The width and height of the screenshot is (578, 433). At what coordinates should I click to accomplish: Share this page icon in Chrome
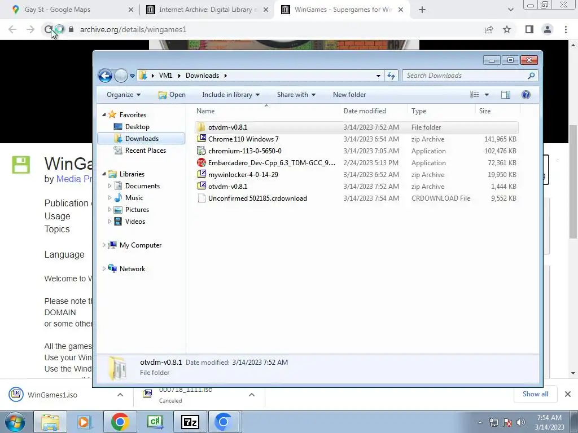click(x=489, y=29)
